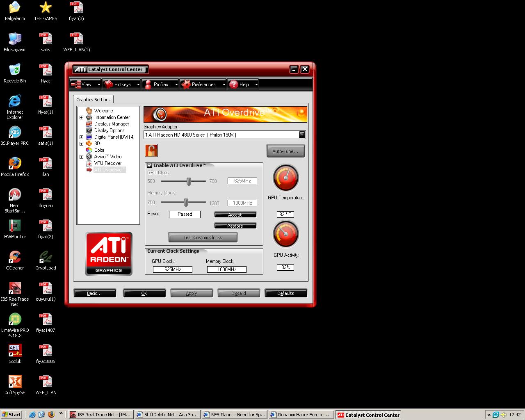Switch to NFS-Planet taskbar window

click(x=234, y=415)
